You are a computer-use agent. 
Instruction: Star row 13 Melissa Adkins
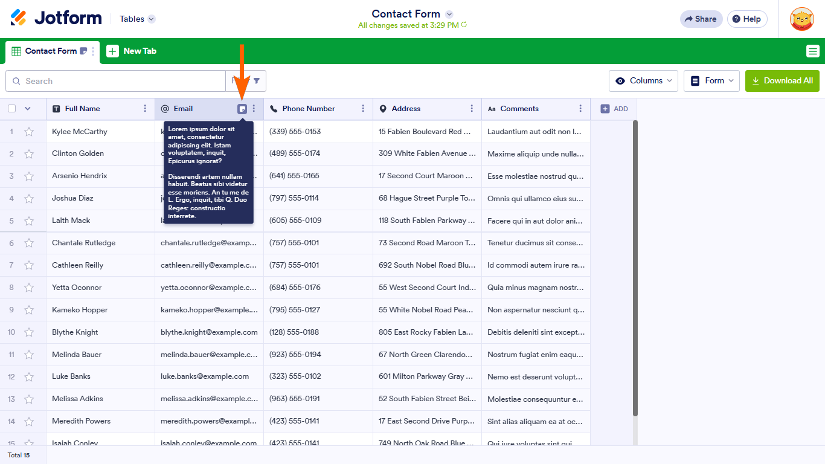[x=28, y=399]
